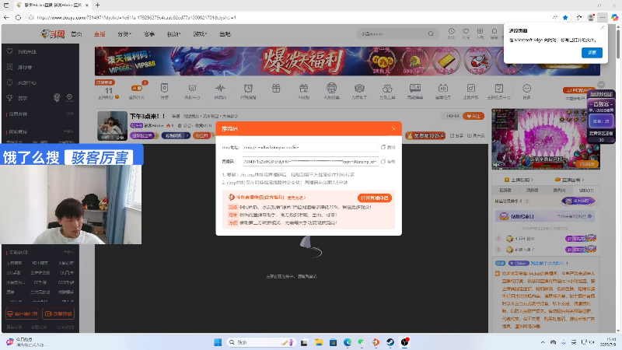Open the AD icon in streamer toolbar
The height and width of the screenshot is (350, 622).
click(442, 88)
